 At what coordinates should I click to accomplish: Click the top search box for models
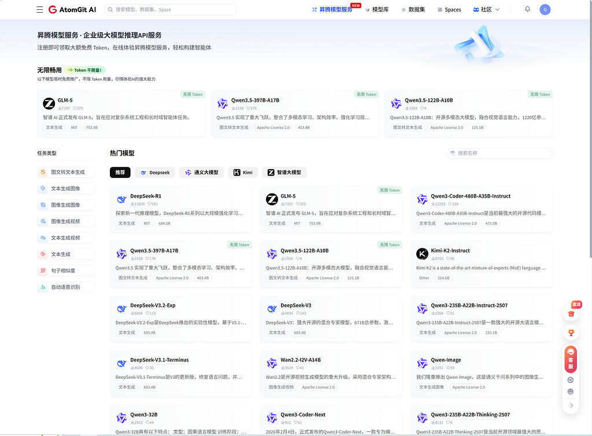pyautogui.click(x=171, y=9)
